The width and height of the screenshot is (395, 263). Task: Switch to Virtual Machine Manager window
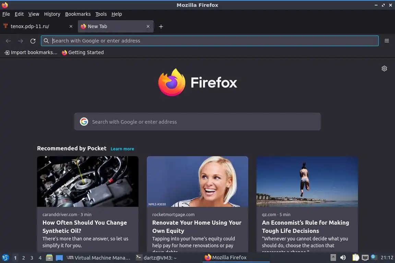pyautogui.click(x=98, y=258)
